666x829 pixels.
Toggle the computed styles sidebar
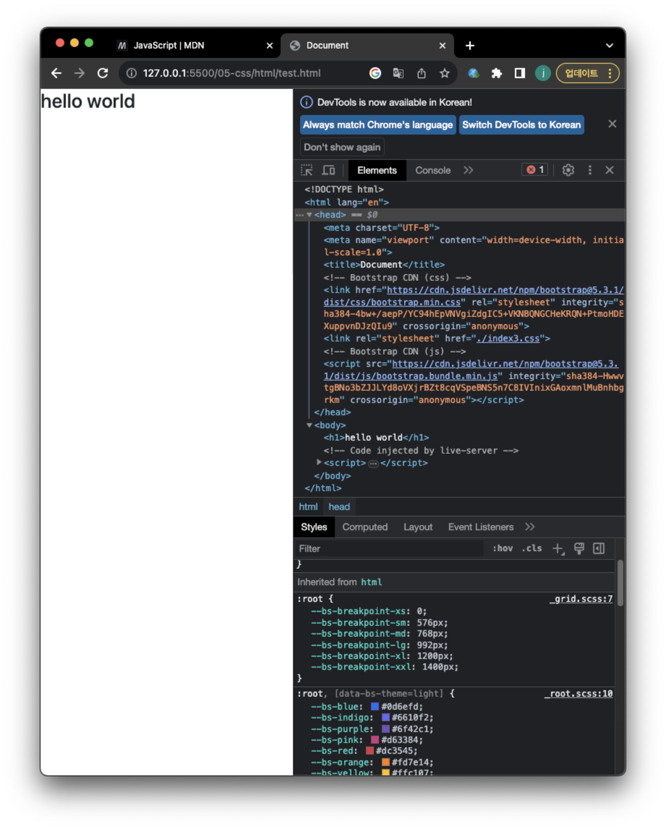pos(598,548)
